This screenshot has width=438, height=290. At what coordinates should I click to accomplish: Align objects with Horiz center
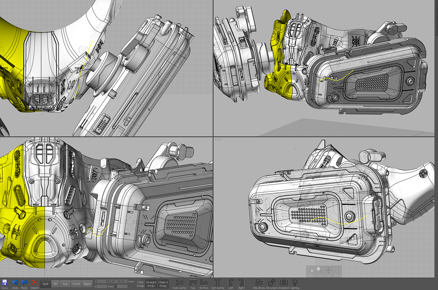[x=180, y=284]
